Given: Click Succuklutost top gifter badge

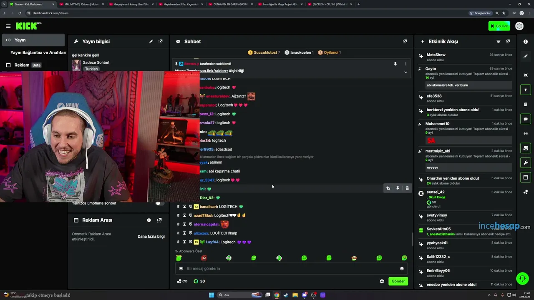Looking at the screenshot, I should pos(264,52).
